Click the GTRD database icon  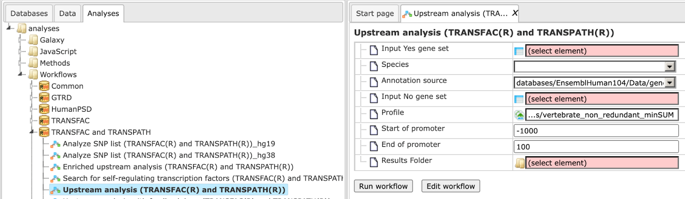pyautogui.click(x=44, y=98)
